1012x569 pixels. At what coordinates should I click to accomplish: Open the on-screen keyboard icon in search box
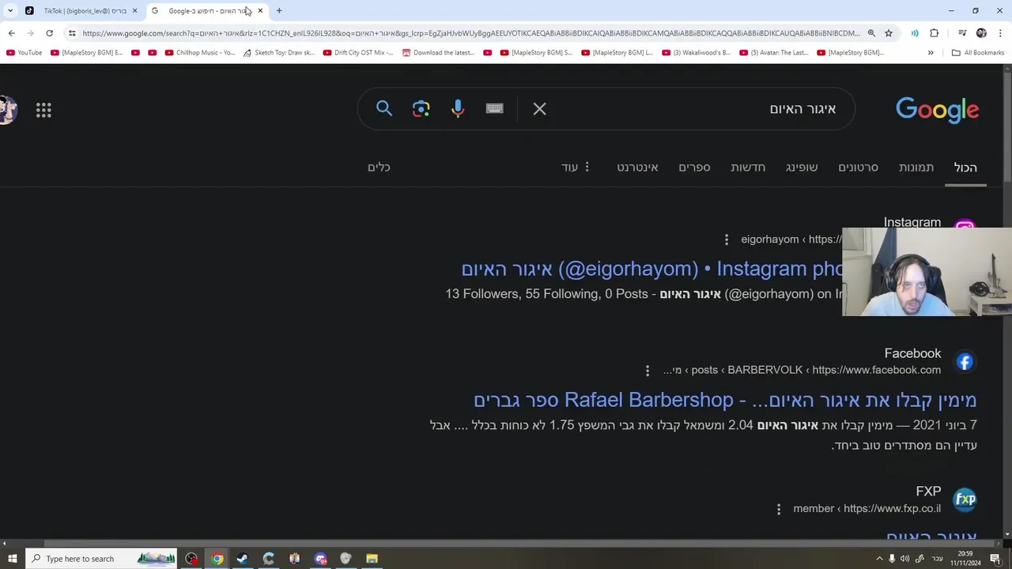tap(495, 108)
